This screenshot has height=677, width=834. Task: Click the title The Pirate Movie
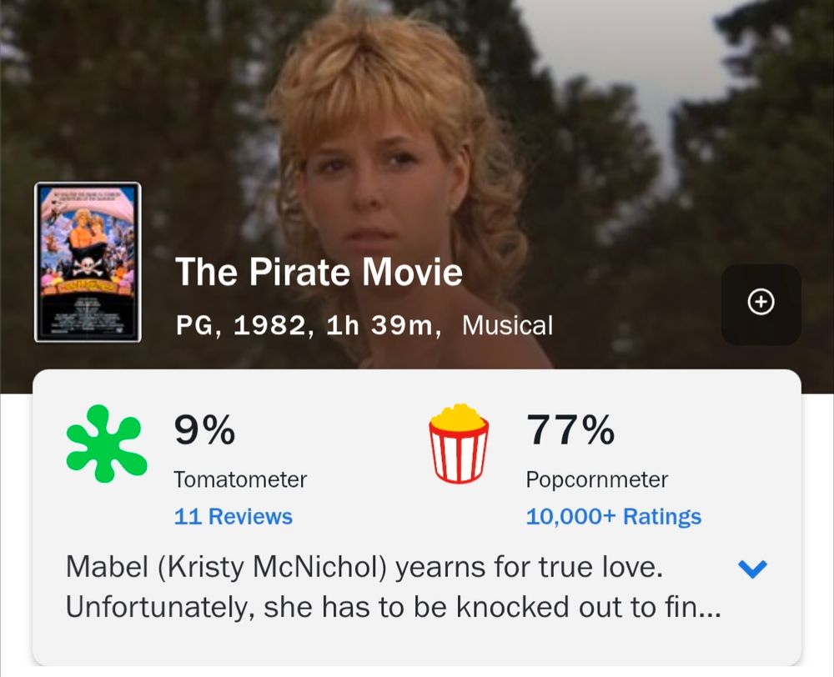(x=320, y=272)
